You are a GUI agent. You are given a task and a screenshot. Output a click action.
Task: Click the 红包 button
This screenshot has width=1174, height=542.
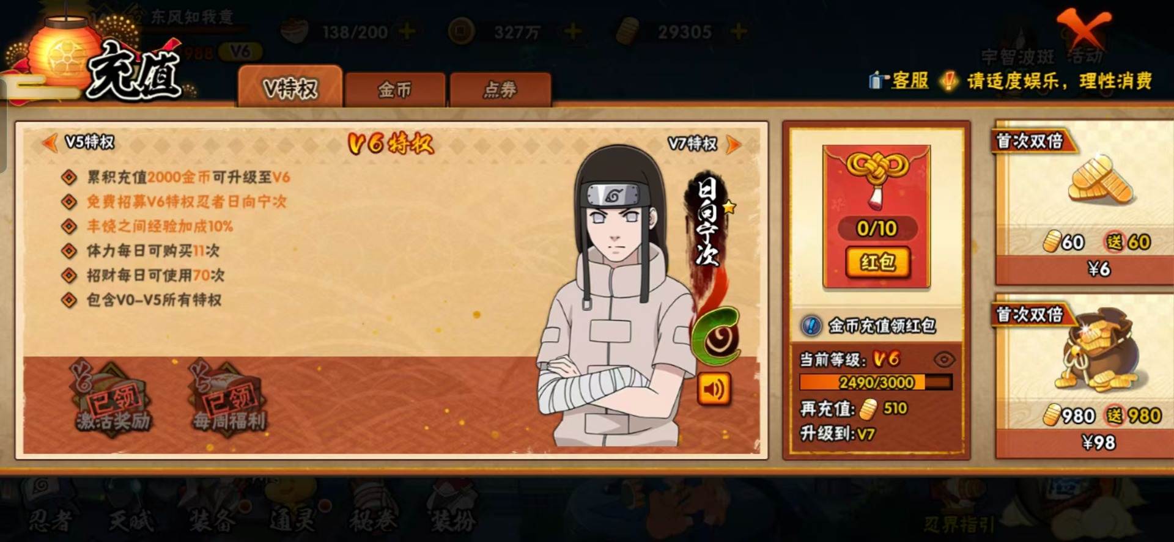[x=877, y=263]
